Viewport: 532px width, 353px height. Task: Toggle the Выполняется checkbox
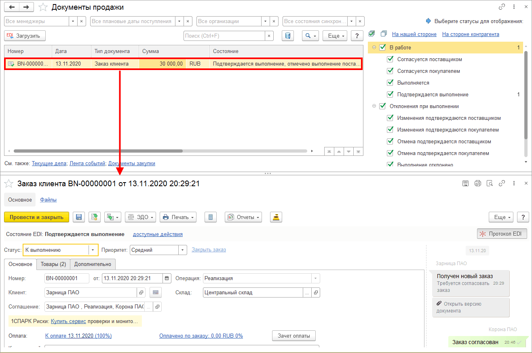pos(390,83)
